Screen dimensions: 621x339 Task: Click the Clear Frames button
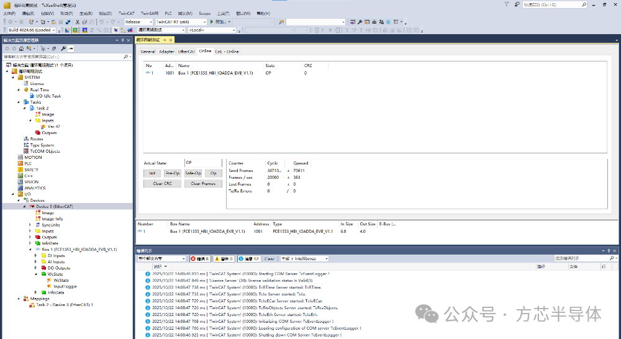203,183
